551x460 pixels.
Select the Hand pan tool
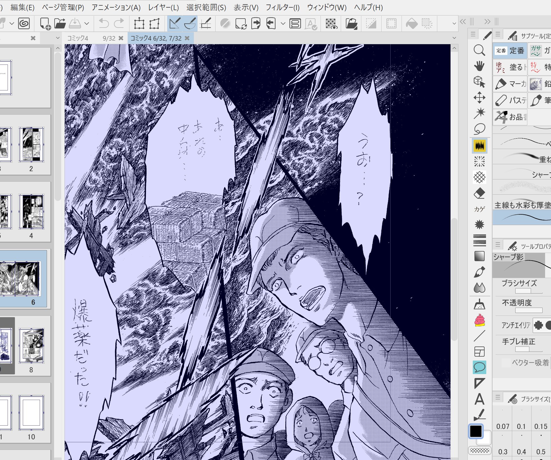tap(479, 66)
